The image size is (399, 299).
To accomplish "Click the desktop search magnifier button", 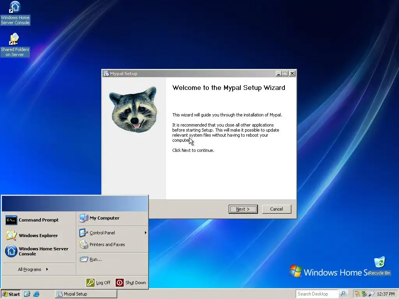I will [343, 294].
